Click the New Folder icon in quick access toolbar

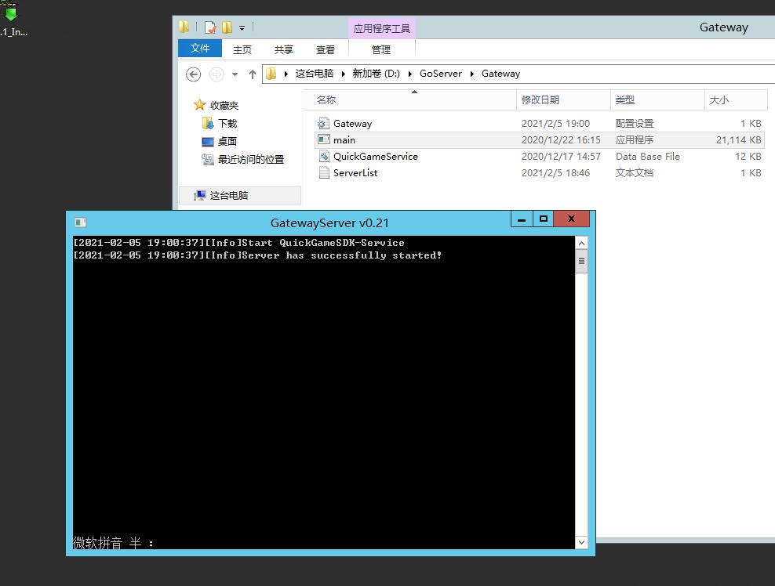227,27
